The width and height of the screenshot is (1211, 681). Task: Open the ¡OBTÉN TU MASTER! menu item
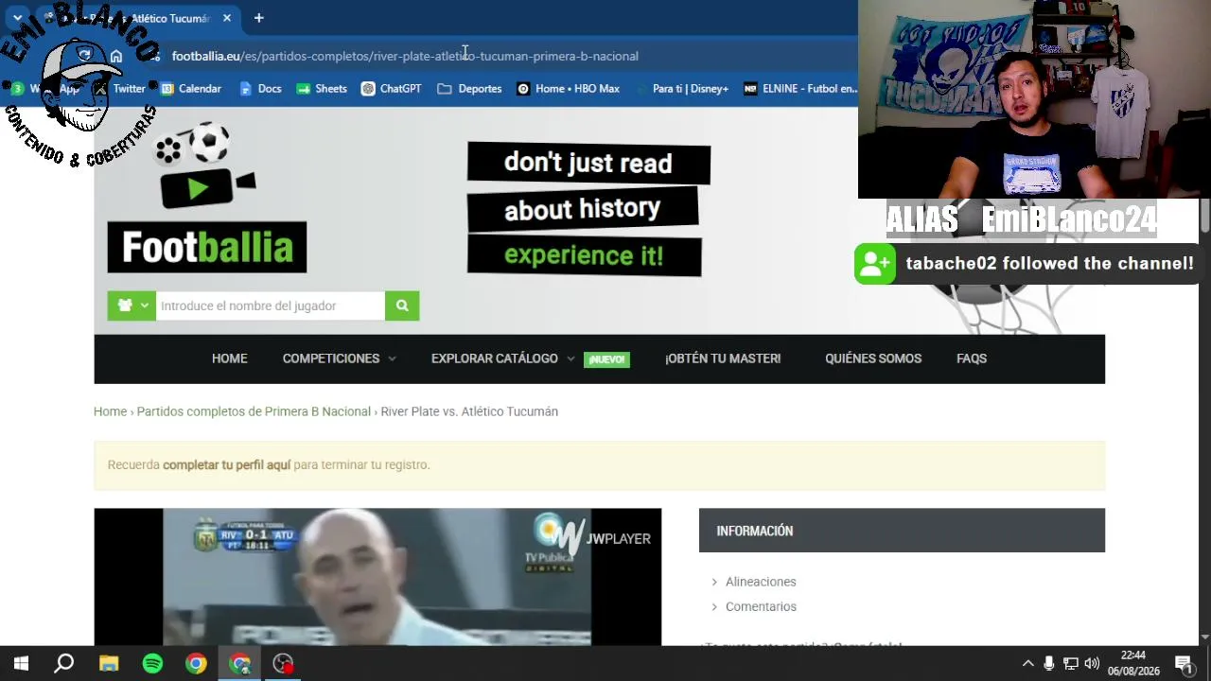(x=723, y=358)
